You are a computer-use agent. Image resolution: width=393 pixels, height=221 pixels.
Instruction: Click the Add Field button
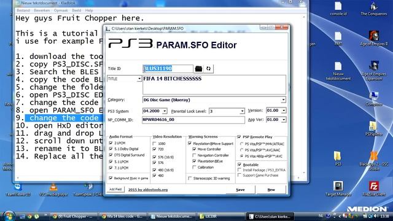point(115,189)
